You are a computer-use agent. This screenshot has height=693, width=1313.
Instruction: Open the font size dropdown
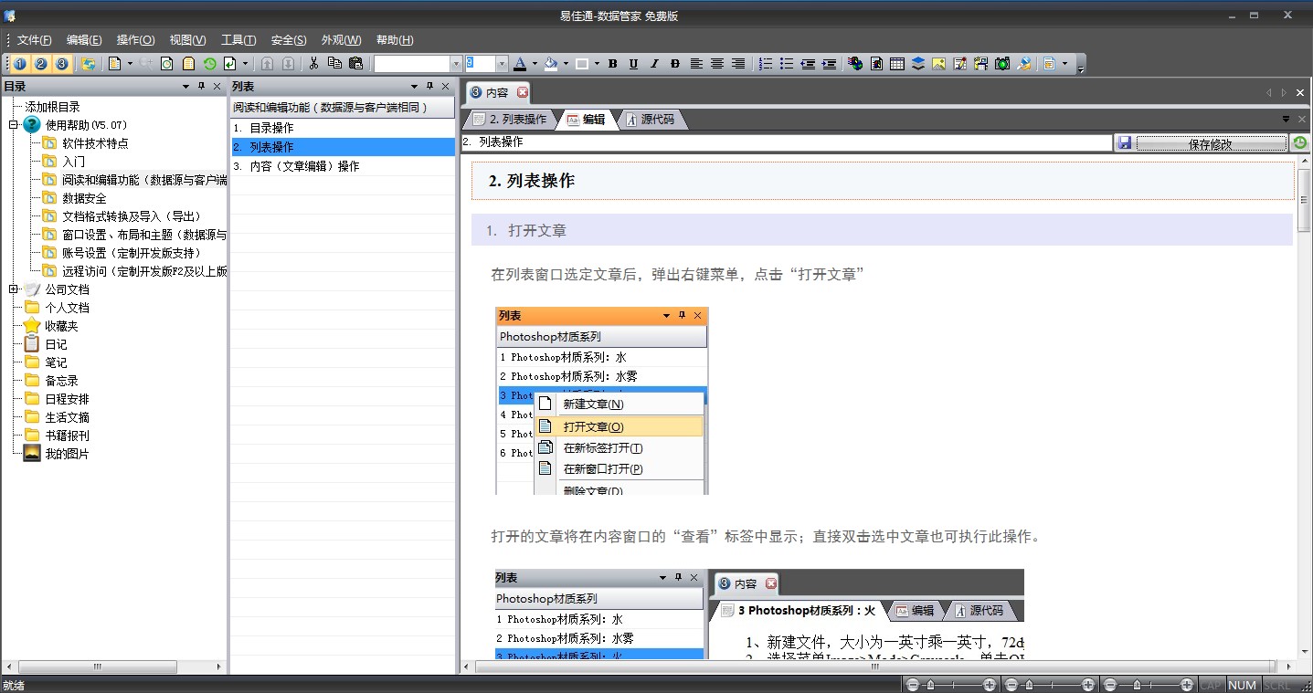502,64
